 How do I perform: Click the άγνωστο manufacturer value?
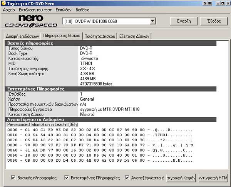[x=90, y=58]
